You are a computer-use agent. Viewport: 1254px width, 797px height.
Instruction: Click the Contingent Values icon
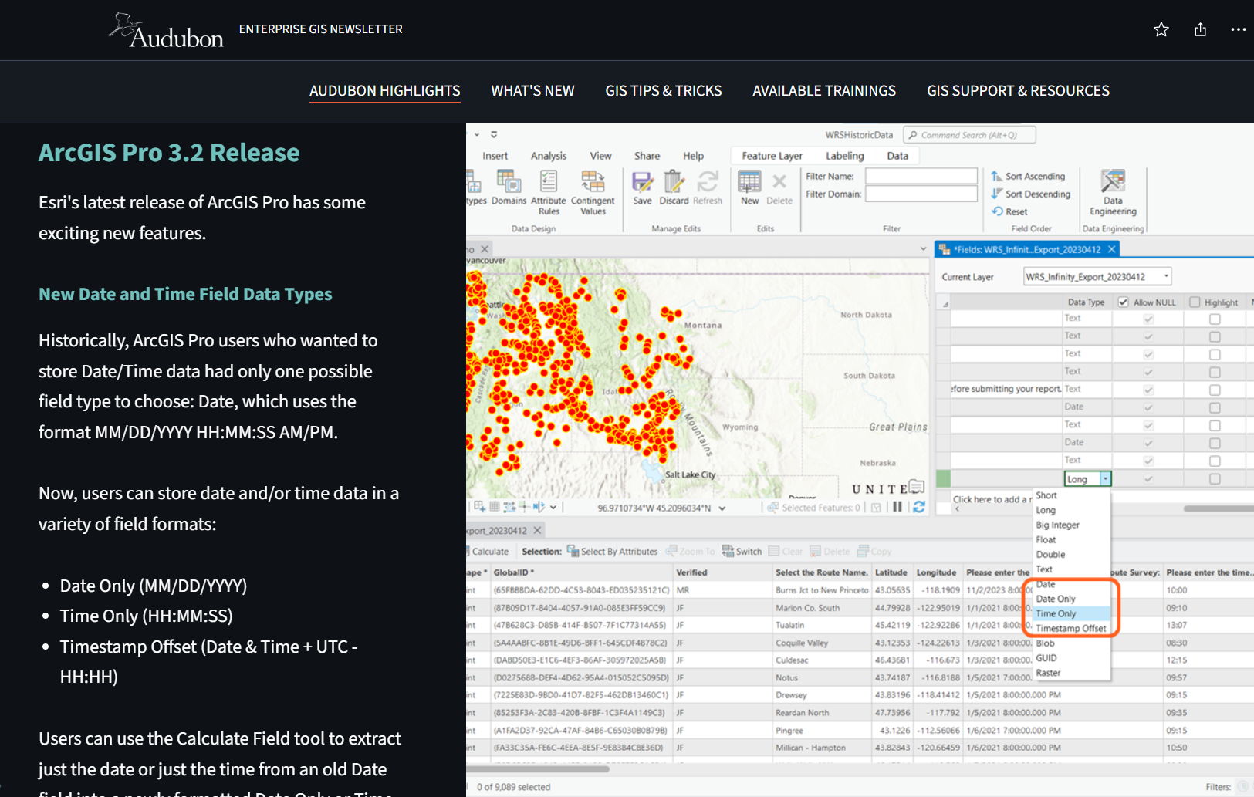tap(593, 182)
